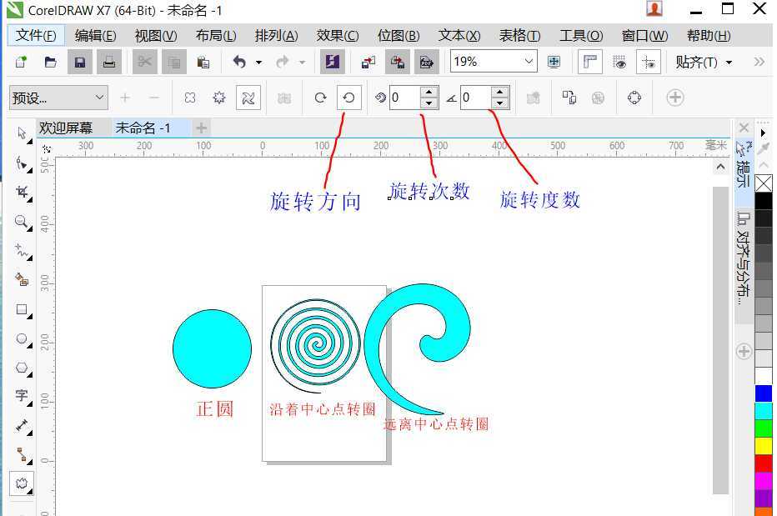Screen dimensions: 777x516
Task: Open the 贴齐(T) snap options dropdown
Action: coord(704,62)
